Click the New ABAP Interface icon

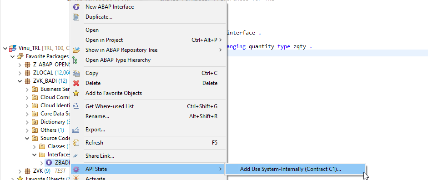76,7
